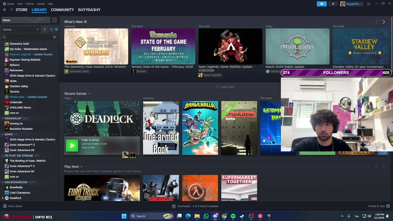Click the taskbar Search box
The image size is (393, 221).
(x=151, y=216)
